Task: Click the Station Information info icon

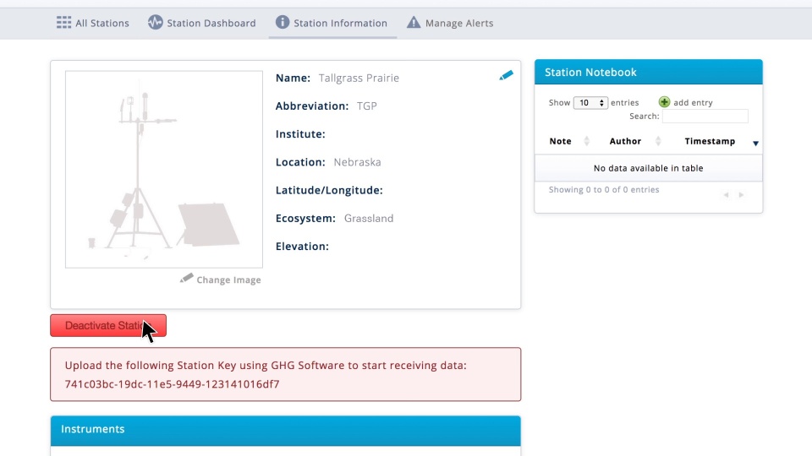Action: pos(283,22)
